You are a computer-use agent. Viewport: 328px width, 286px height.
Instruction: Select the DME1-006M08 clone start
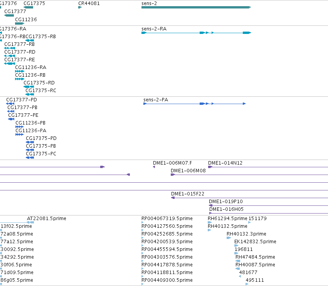click(x=173, y=175)
